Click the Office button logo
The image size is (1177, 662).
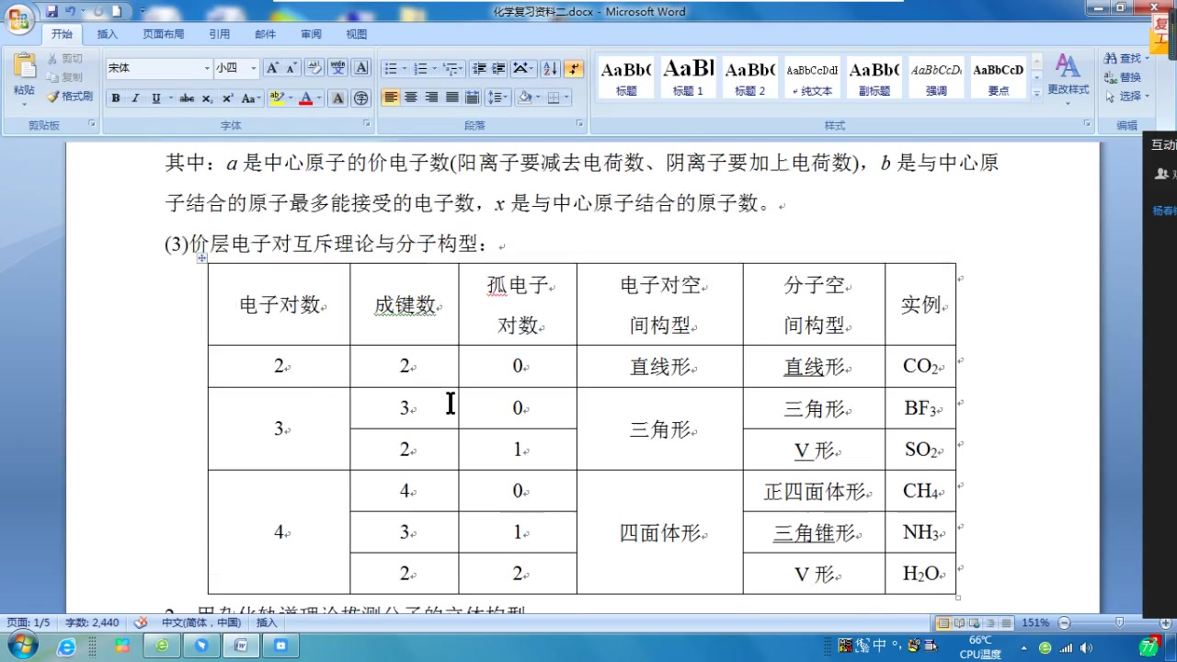coord(18,18)
